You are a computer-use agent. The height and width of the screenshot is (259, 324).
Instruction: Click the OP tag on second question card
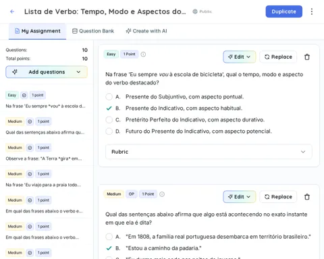coord(132,194)
